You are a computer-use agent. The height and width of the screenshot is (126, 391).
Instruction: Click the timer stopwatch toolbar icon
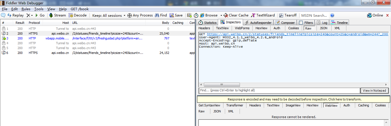pos(196,15)
